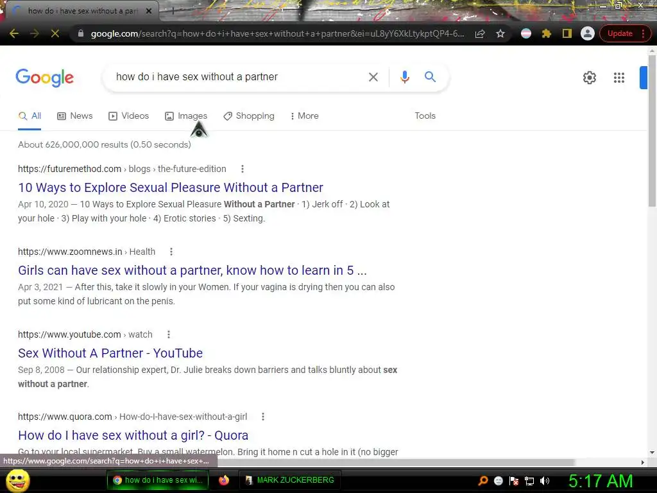Open '10 Ways to Explore' result link
657x493 pixels.
pyautogui.click(x=171, y=188)
